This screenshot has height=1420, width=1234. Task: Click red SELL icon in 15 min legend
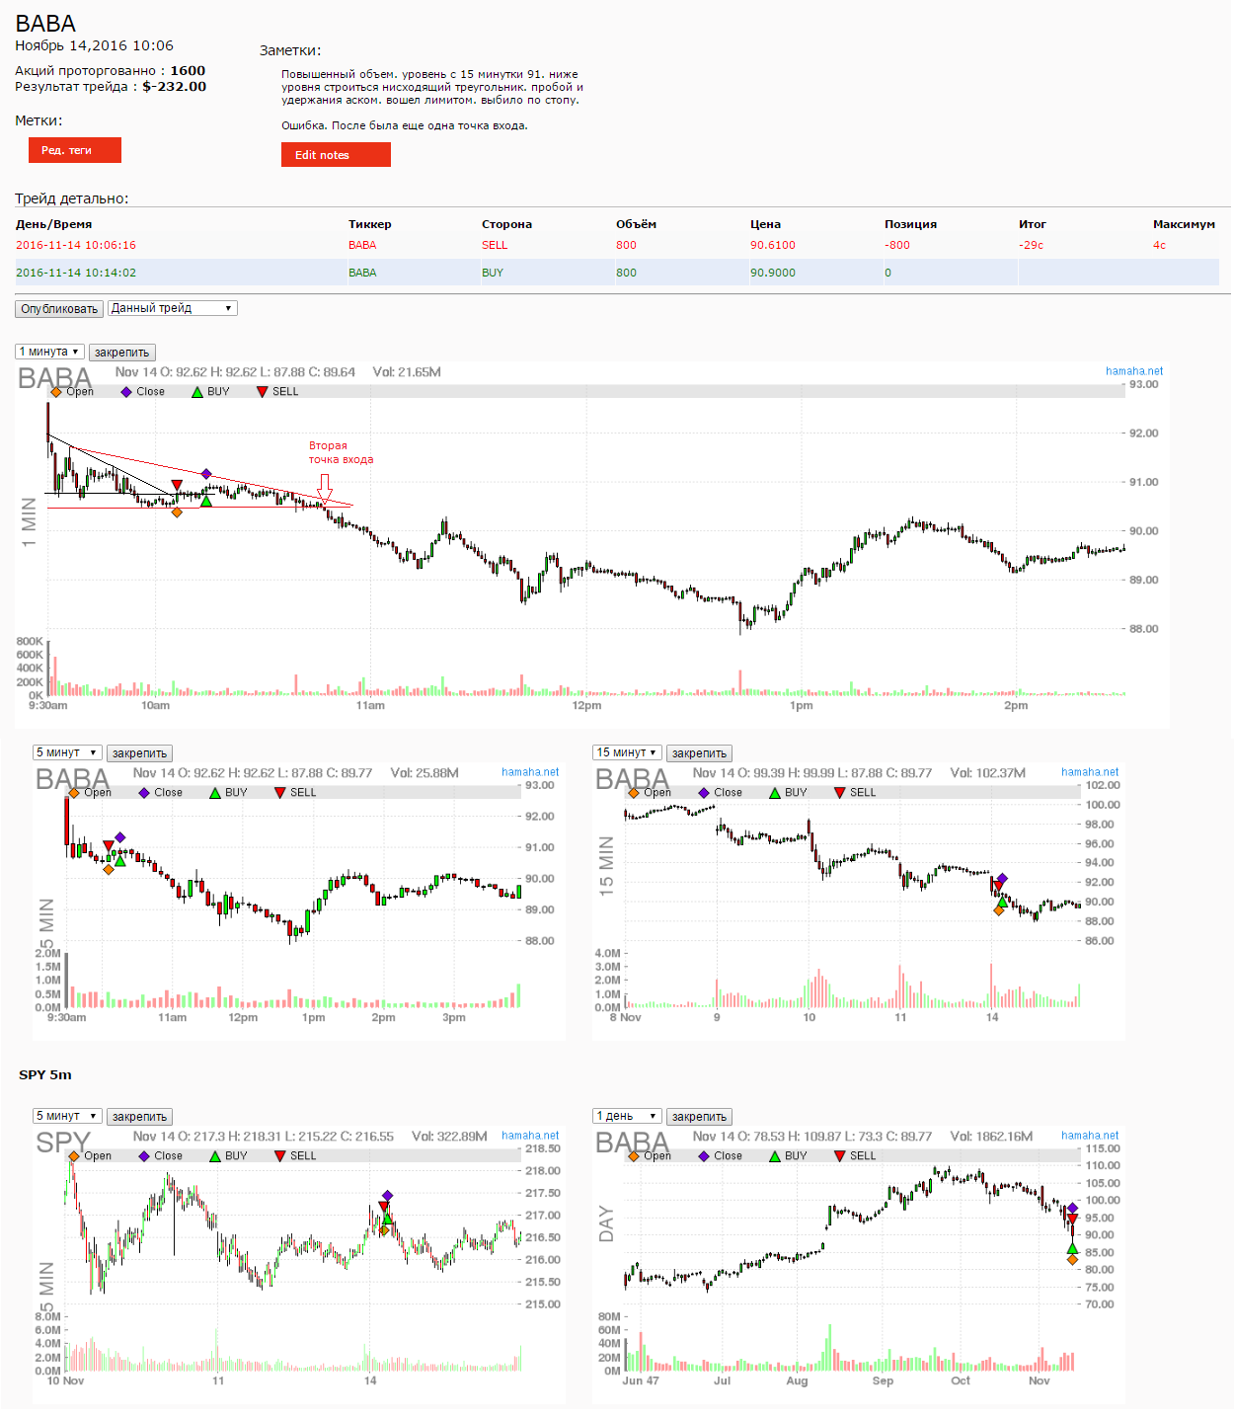[x=840, y=793]
